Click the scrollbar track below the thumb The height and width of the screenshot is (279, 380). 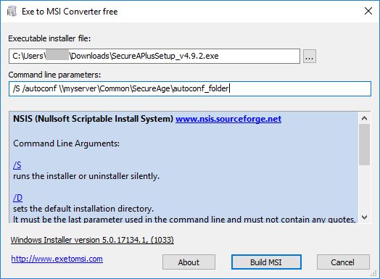[364, 188]
